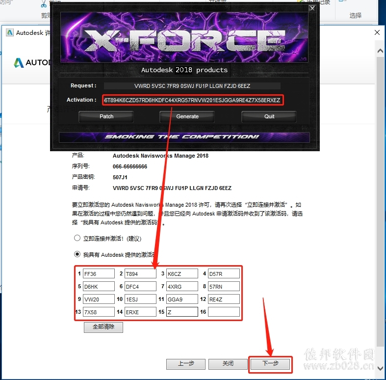Click the Patch button
386x380 pixels.
(106, 116)
